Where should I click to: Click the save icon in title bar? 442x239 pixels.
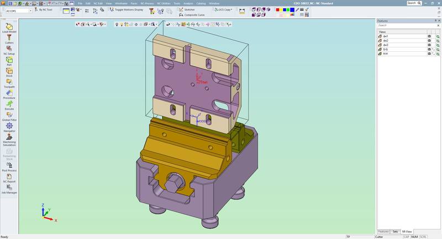tap(10, 3)
